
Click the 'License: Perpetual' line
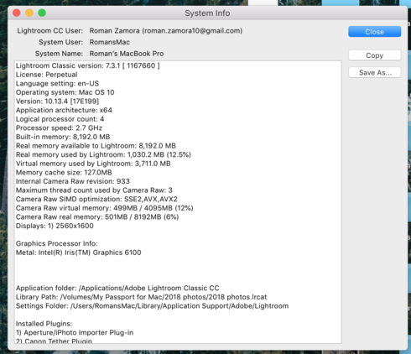coord(47,75)
